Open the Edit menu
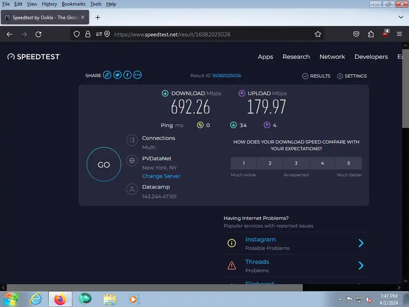 18,4
